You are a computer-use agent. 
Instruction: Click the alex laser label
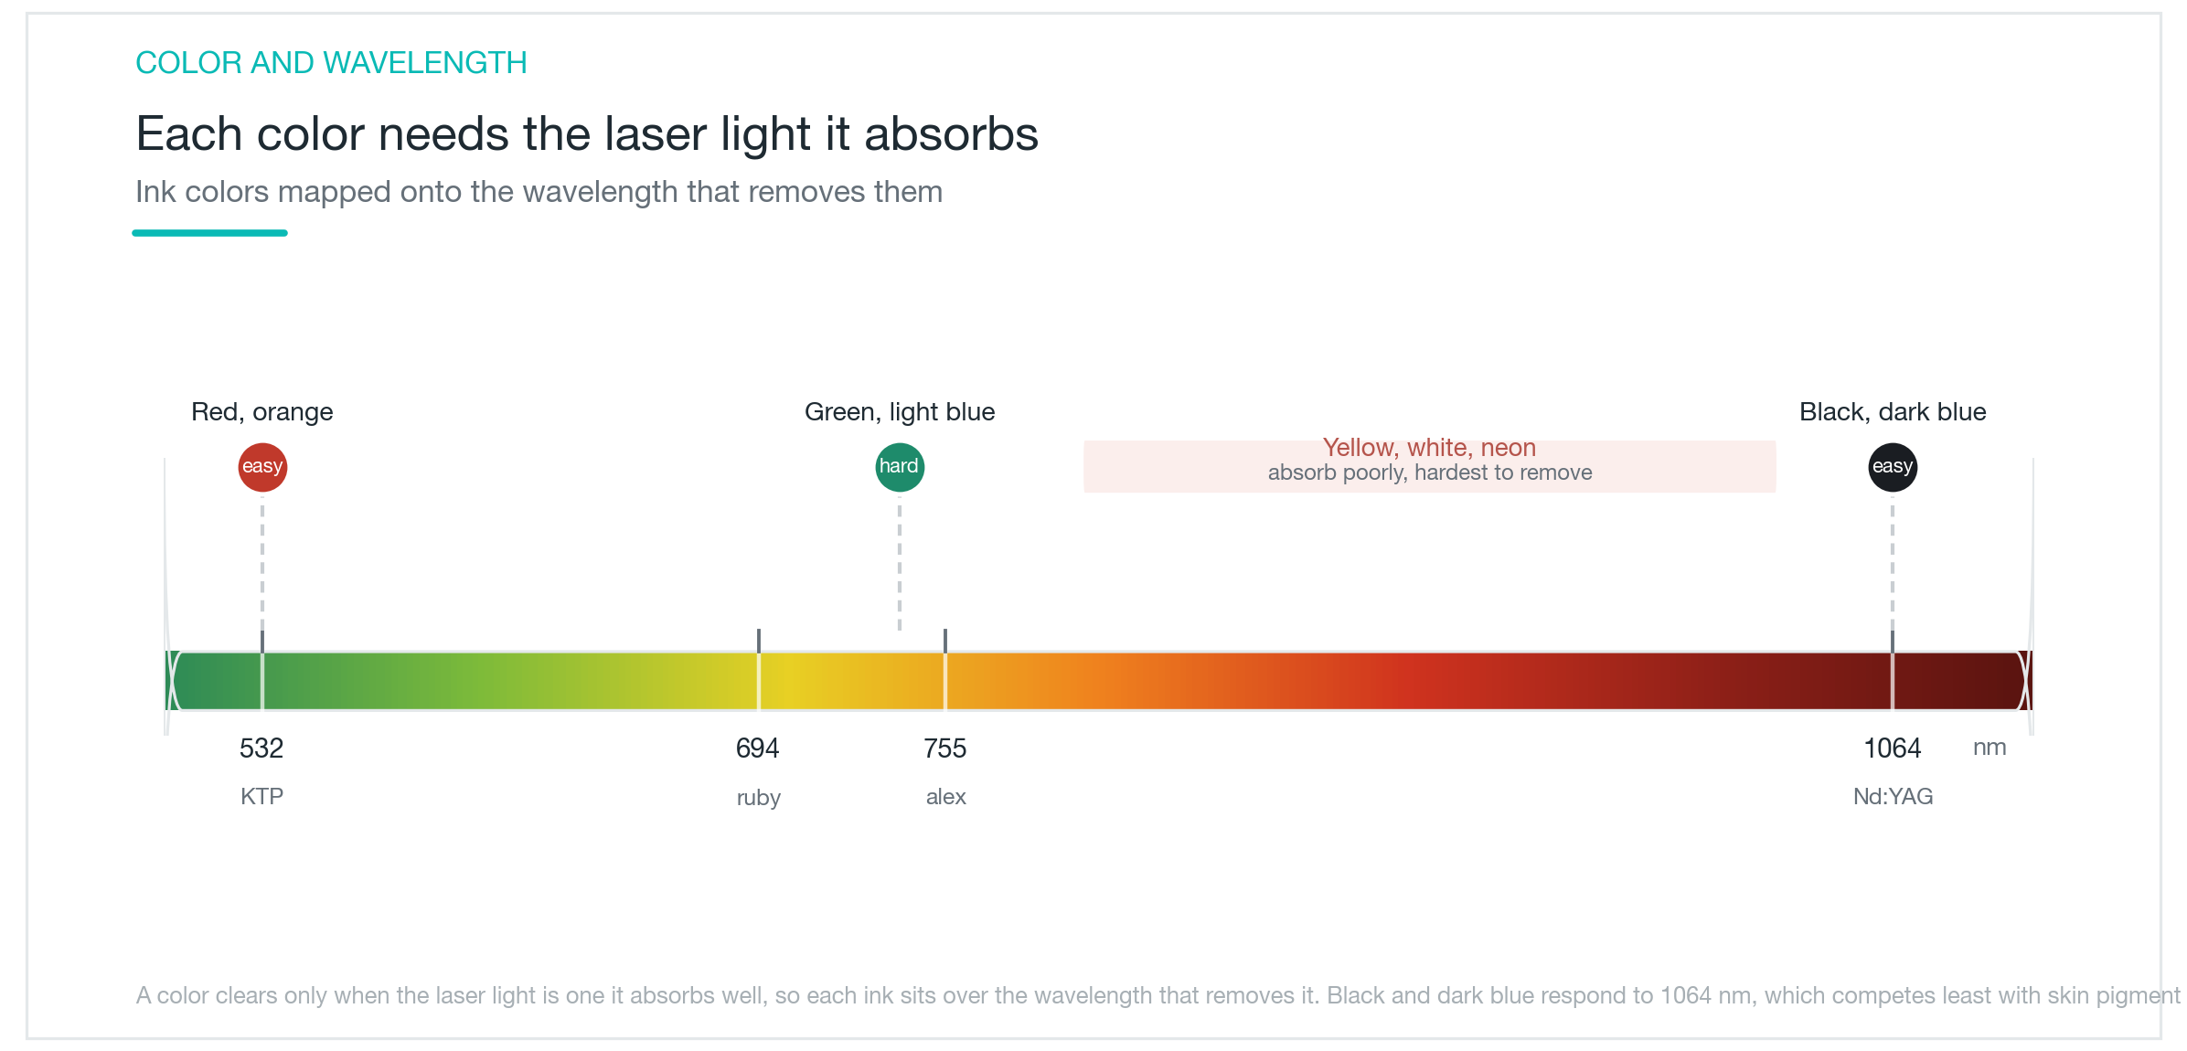point(946,796)
